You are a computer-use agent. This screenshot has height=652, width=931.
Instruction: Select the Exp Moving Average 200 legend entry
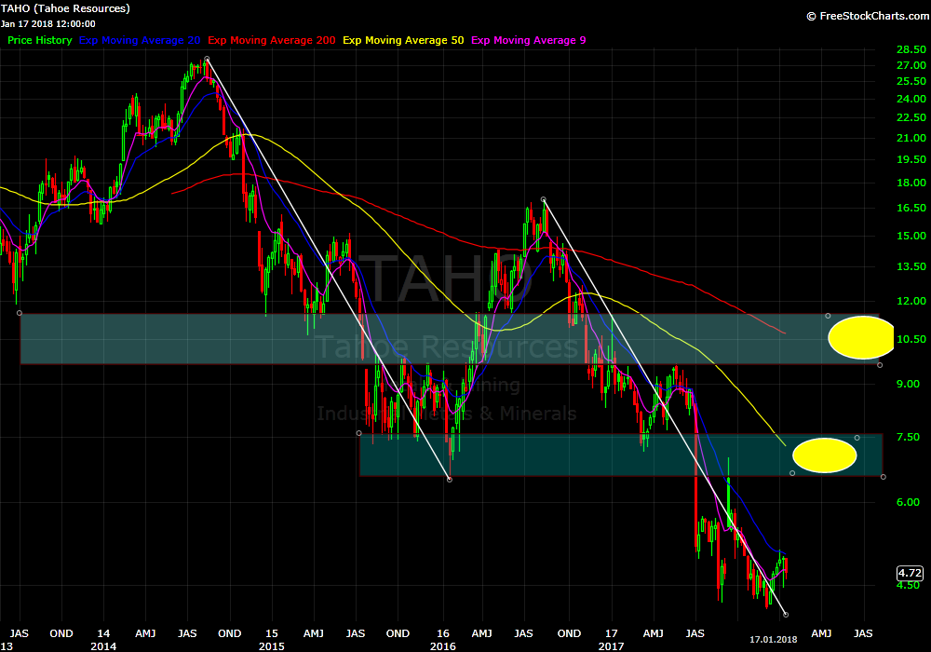tap(271, 40)
